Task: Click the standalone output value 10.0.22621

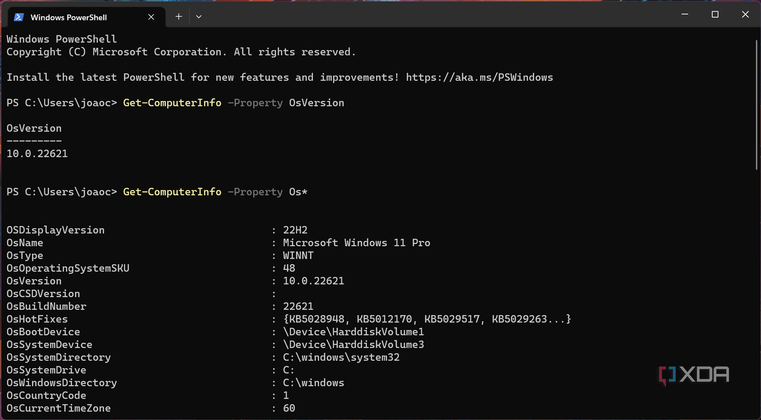Action: click(x=37, y=154)
